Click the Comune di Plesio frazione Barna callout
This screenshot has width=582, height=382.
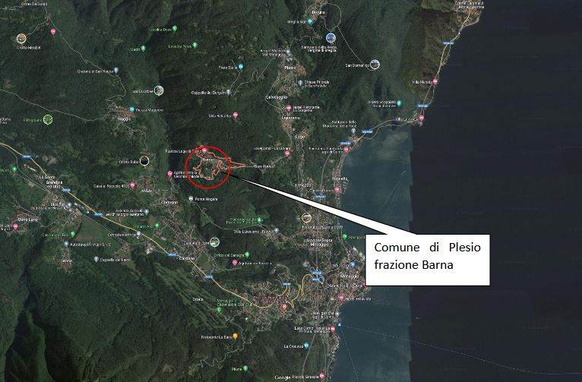[428, 260]
